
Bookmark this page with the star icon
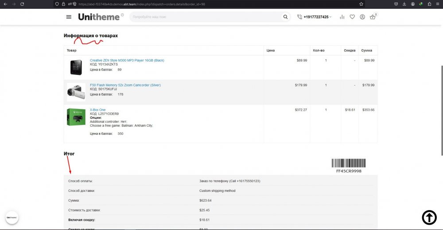(361, 4)
